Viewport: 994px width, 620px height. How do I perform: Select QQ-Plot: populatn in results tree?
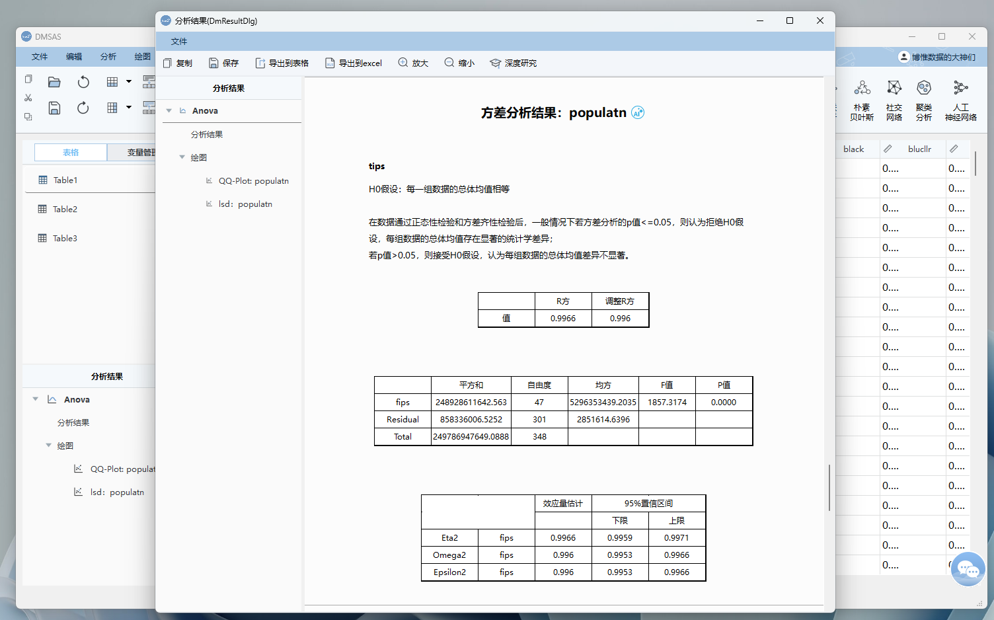pos(254,181)
